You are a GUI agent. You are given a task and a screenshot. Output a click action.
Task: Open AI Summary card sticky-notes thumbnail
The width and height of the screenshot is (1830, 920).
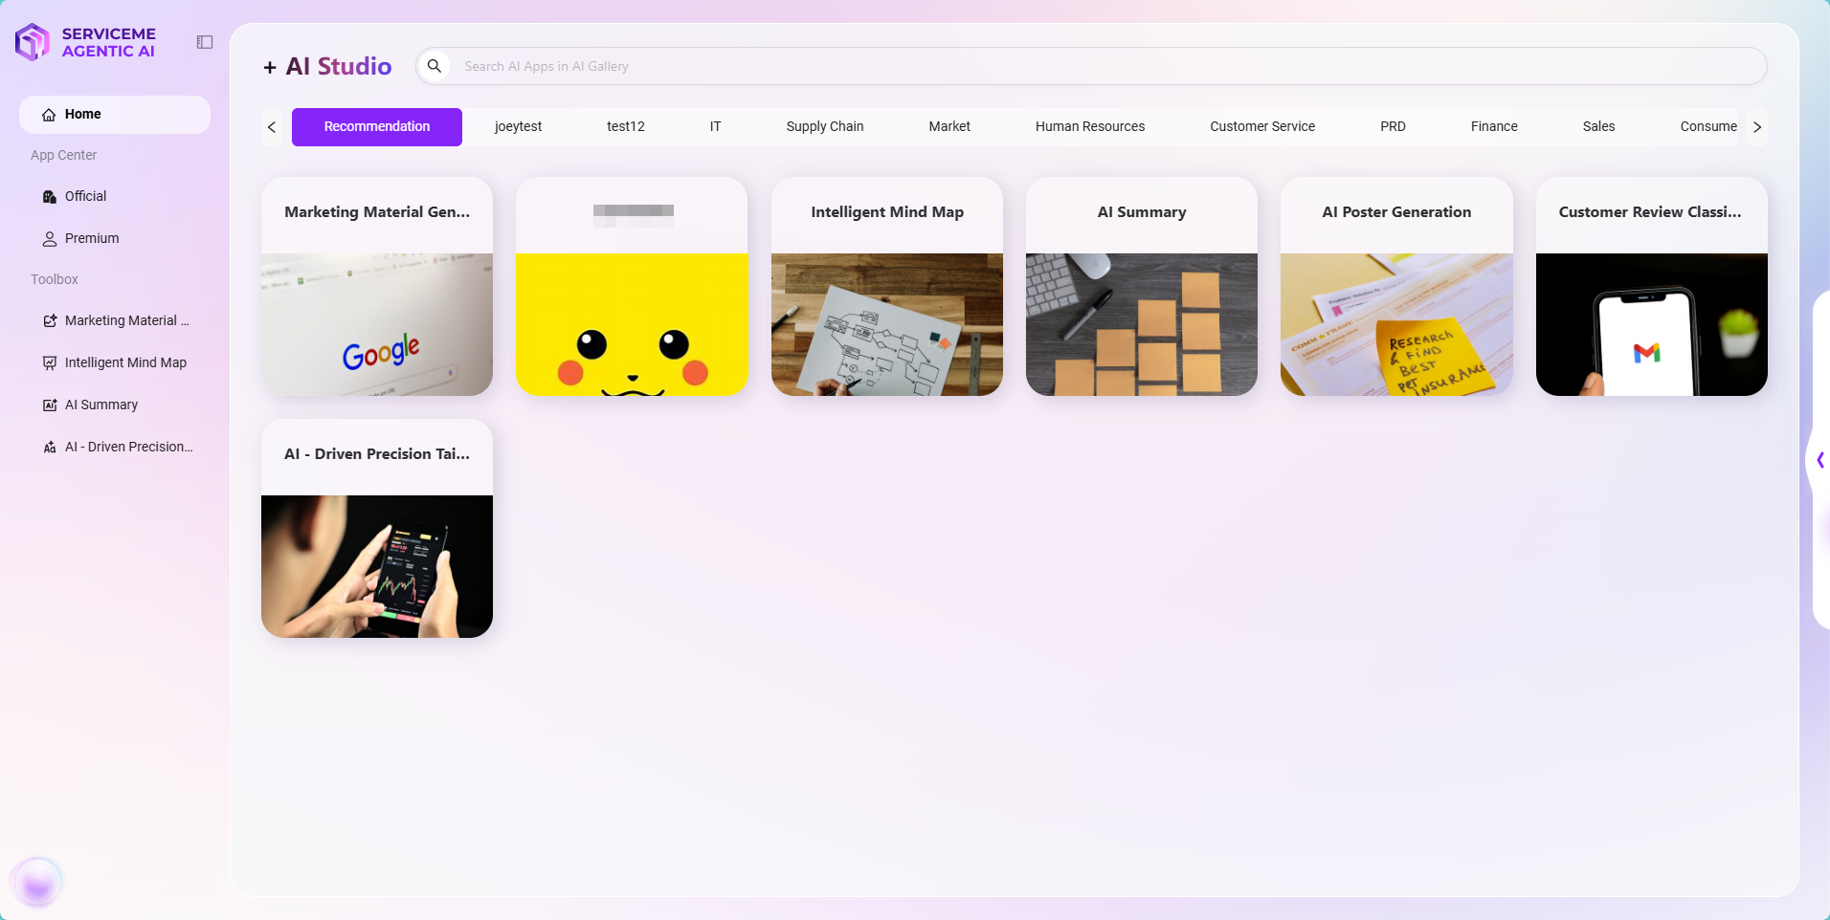(1142, 325)
